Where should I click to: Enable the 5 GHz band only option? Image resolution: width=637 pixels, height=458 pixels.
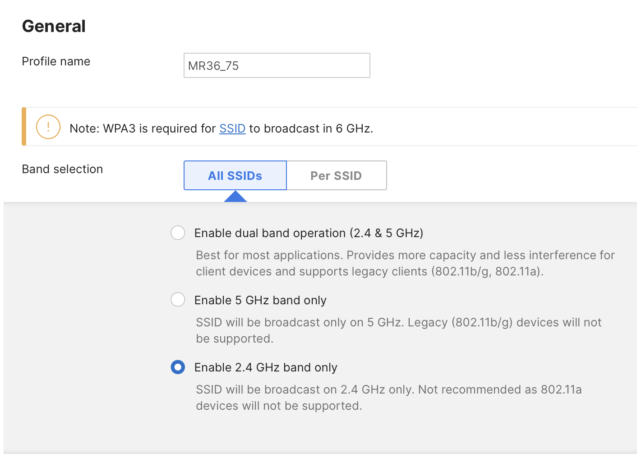click(178, 299)
